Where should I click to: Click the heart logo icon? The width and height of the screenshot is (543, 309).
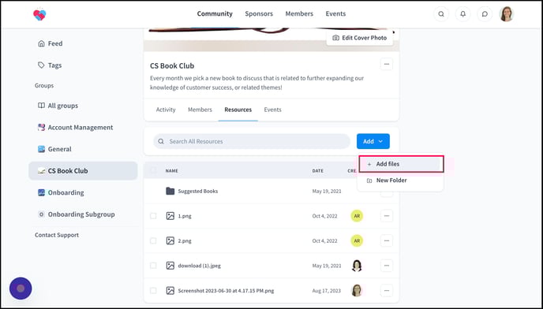point(39,14)
